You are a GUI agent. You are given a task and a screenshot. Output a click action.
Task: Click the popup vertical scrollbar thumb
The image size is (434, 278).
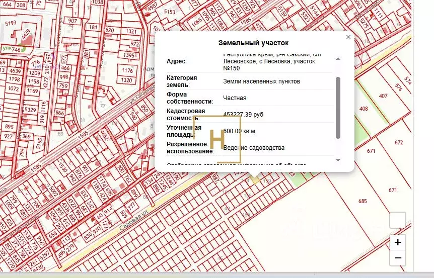338,108
